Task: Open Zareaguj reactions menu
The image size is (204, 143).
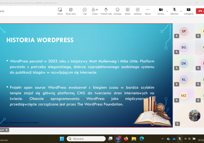Action: [118, 11]
